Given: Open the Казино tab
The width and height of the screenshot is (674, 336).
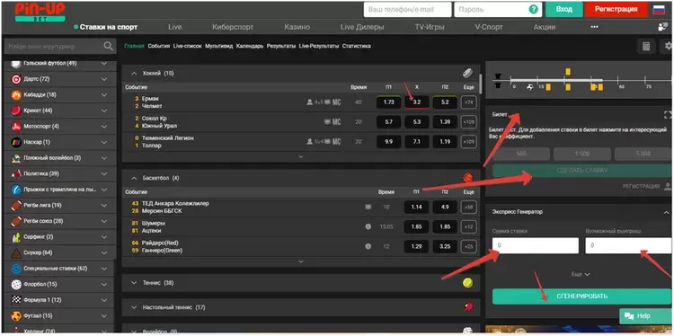Looking at the screenshot, I should tap(297, 27).
